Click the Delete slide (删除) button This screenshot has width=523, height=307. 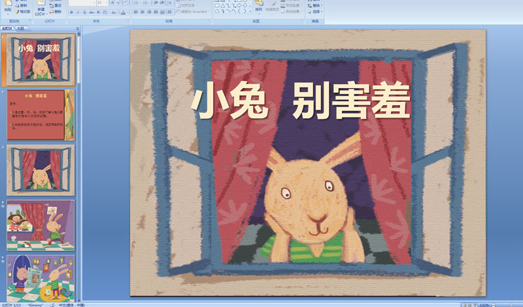(56, 12)
